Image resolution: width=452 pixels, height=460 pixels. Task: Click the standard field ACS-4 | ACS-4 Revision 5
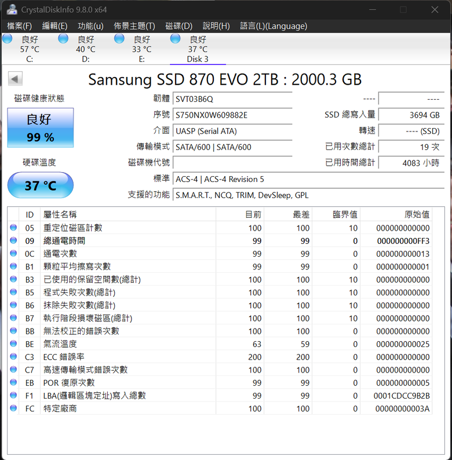(308, 179)
